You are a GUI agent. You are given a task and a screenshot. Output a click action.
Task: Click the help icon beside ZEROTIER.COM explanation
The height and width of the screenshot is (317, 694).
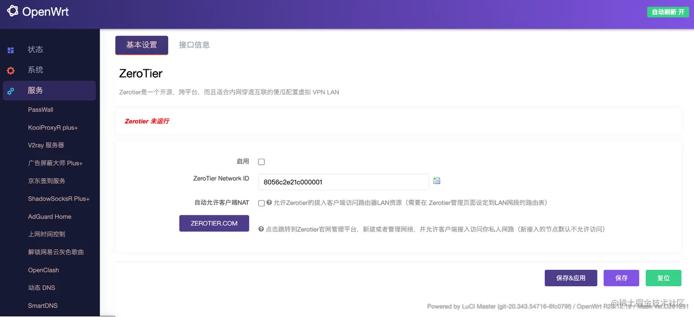pos(261,229)
